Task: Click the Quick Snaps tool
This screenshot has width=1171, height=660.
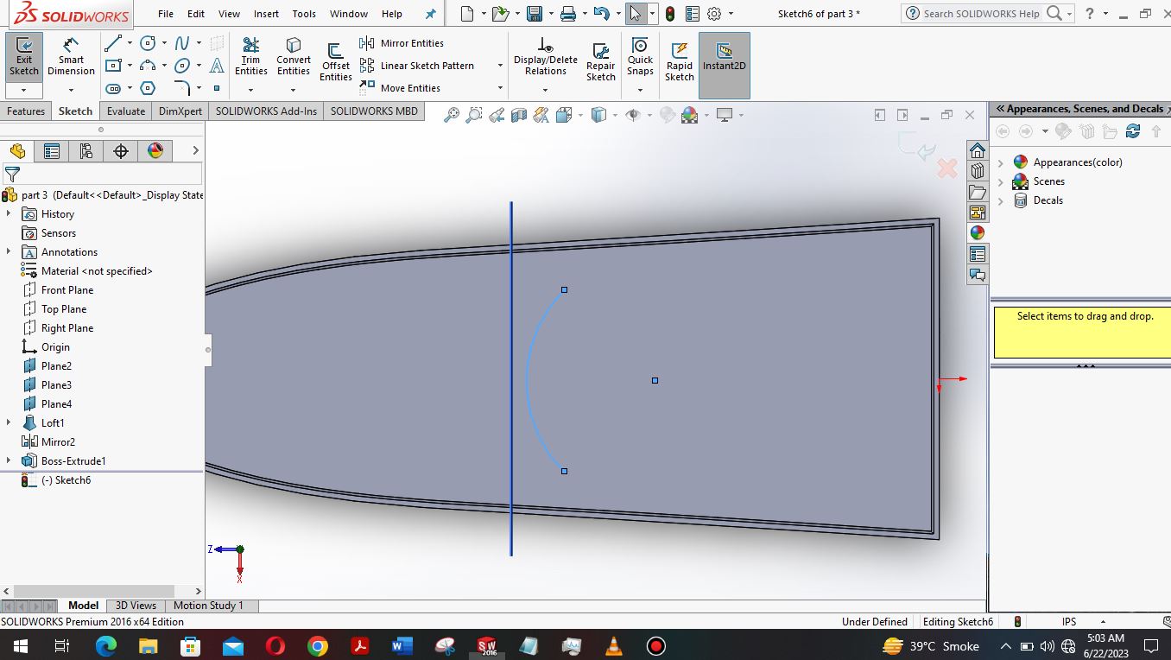Action: pyautogui.click(x=640, y=57)
